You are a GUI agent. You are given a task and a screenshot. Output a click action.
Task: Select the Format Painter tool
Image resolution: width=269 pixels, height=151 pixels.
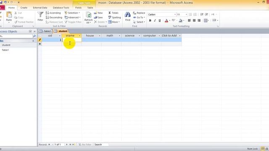click(x=24, y=22)
